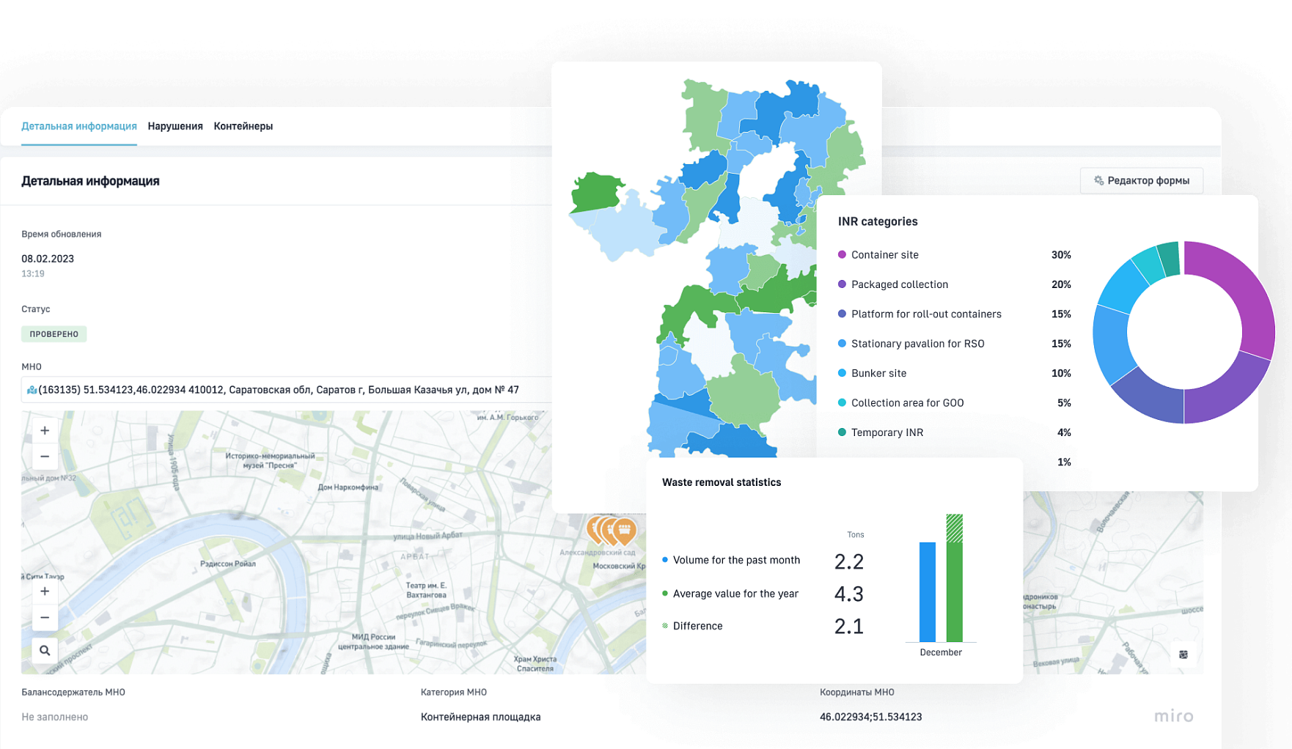Click the dark green westernmost region on map

pos(595,193)
